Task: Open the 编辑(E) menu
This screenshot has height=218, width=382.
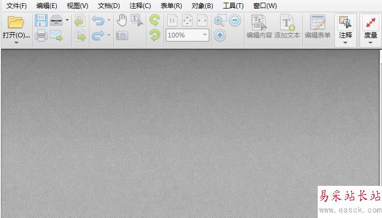Action: (47, 5)
